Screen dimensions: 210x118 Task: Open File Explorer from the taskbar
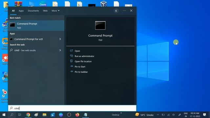click(45, 115)
